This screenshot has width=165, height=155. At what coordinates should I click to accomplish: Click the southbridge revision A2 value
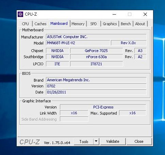[140, 57]
